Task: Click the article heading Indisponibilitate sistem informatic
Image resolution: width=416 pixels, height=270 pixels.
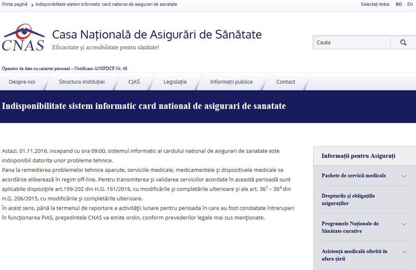Action: click(x=144, y=106)
